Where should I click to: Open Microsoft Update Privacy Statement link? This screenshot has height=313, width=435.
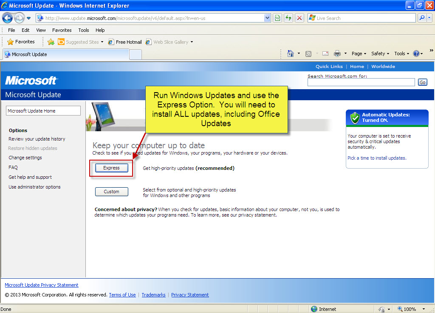[41, 285]
